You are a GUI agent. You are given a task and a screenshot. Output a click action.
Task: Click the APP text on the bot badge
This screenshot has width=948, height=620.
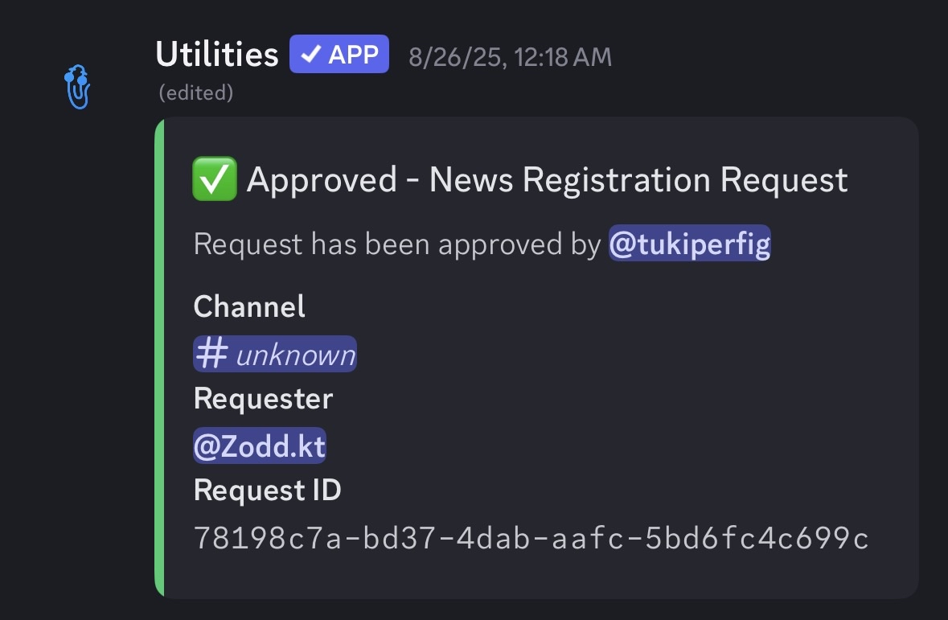click(353, 55)
